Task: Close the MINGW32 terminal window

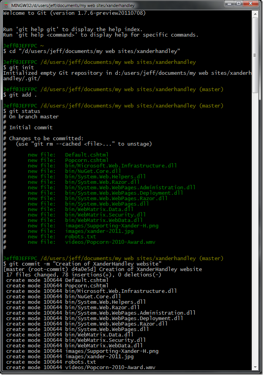Action: coord(250,4)
